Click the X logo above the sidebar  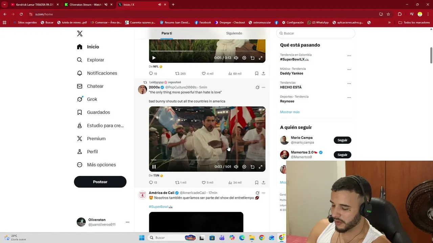point(79,33)
